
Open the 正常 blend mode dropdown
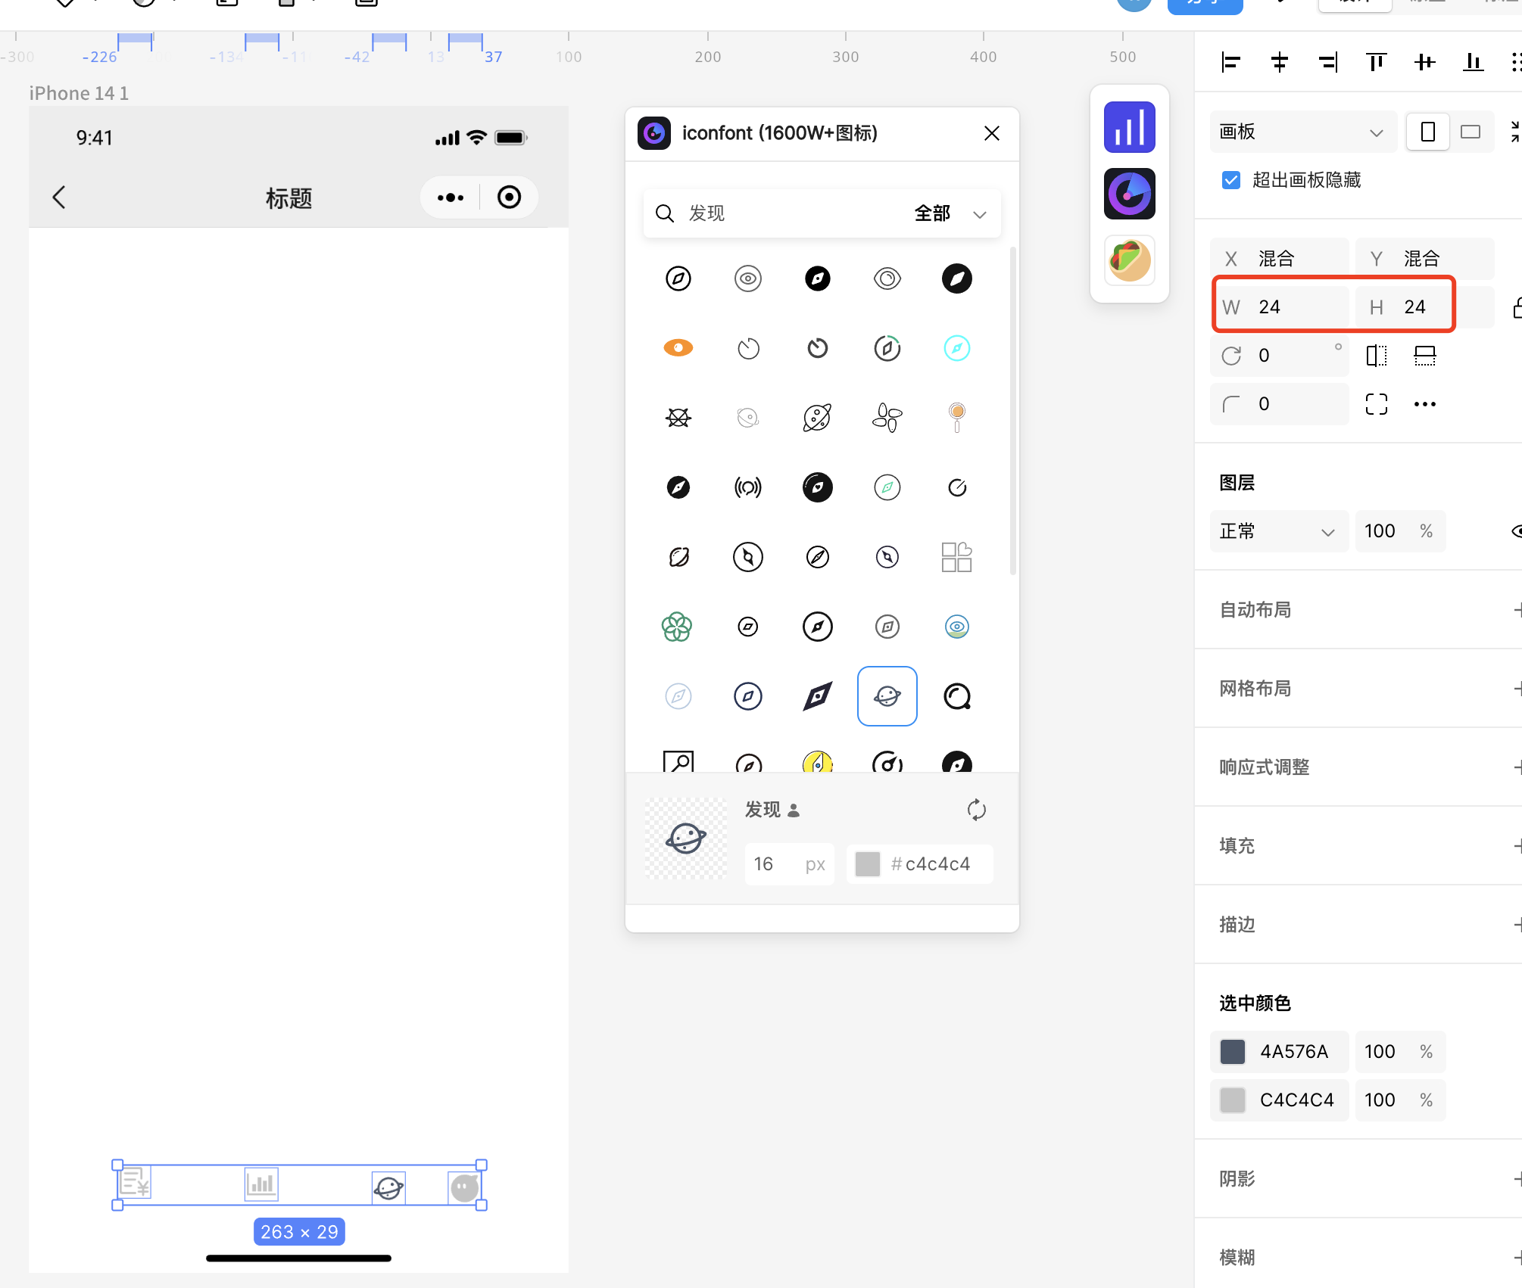[1278, 531]
